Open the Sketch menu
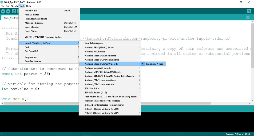This screenshot has height=136, width=254. click(x=14, y=6)
